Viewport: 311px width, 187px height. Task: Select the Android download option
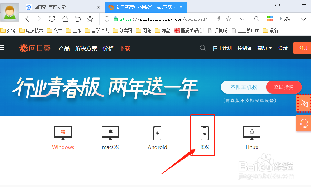click(157, 138)
